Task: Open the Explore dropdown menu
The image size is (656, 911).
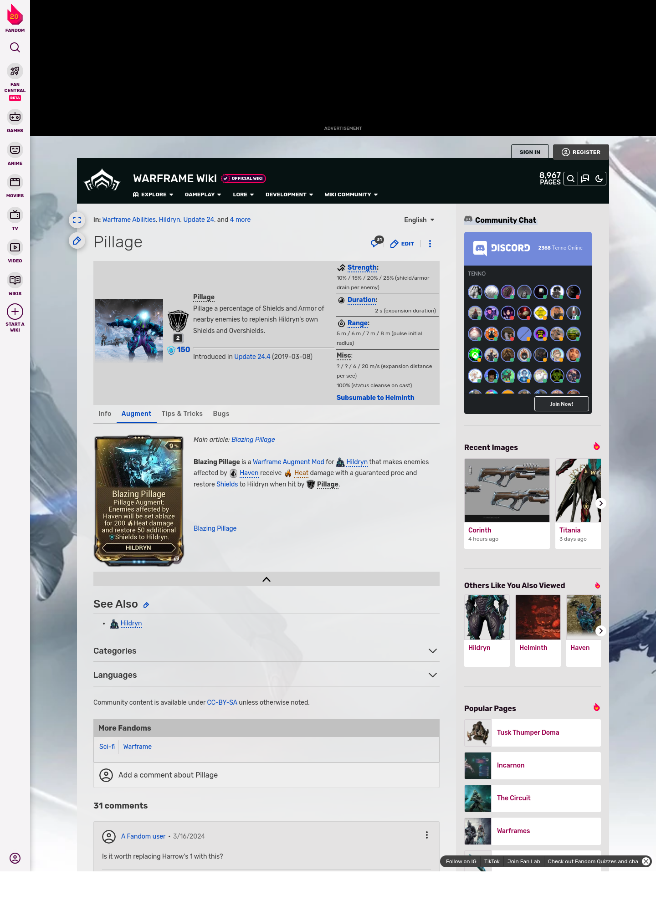Action: click(x=153, y=194)
